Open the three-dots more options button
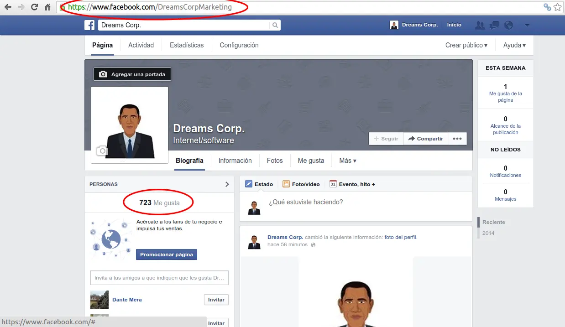Viewport: 565px width, 327px height. coord(457,139)
